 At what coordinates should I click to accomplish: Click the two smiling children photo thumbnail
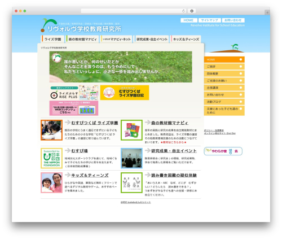(x=51, y=182)
